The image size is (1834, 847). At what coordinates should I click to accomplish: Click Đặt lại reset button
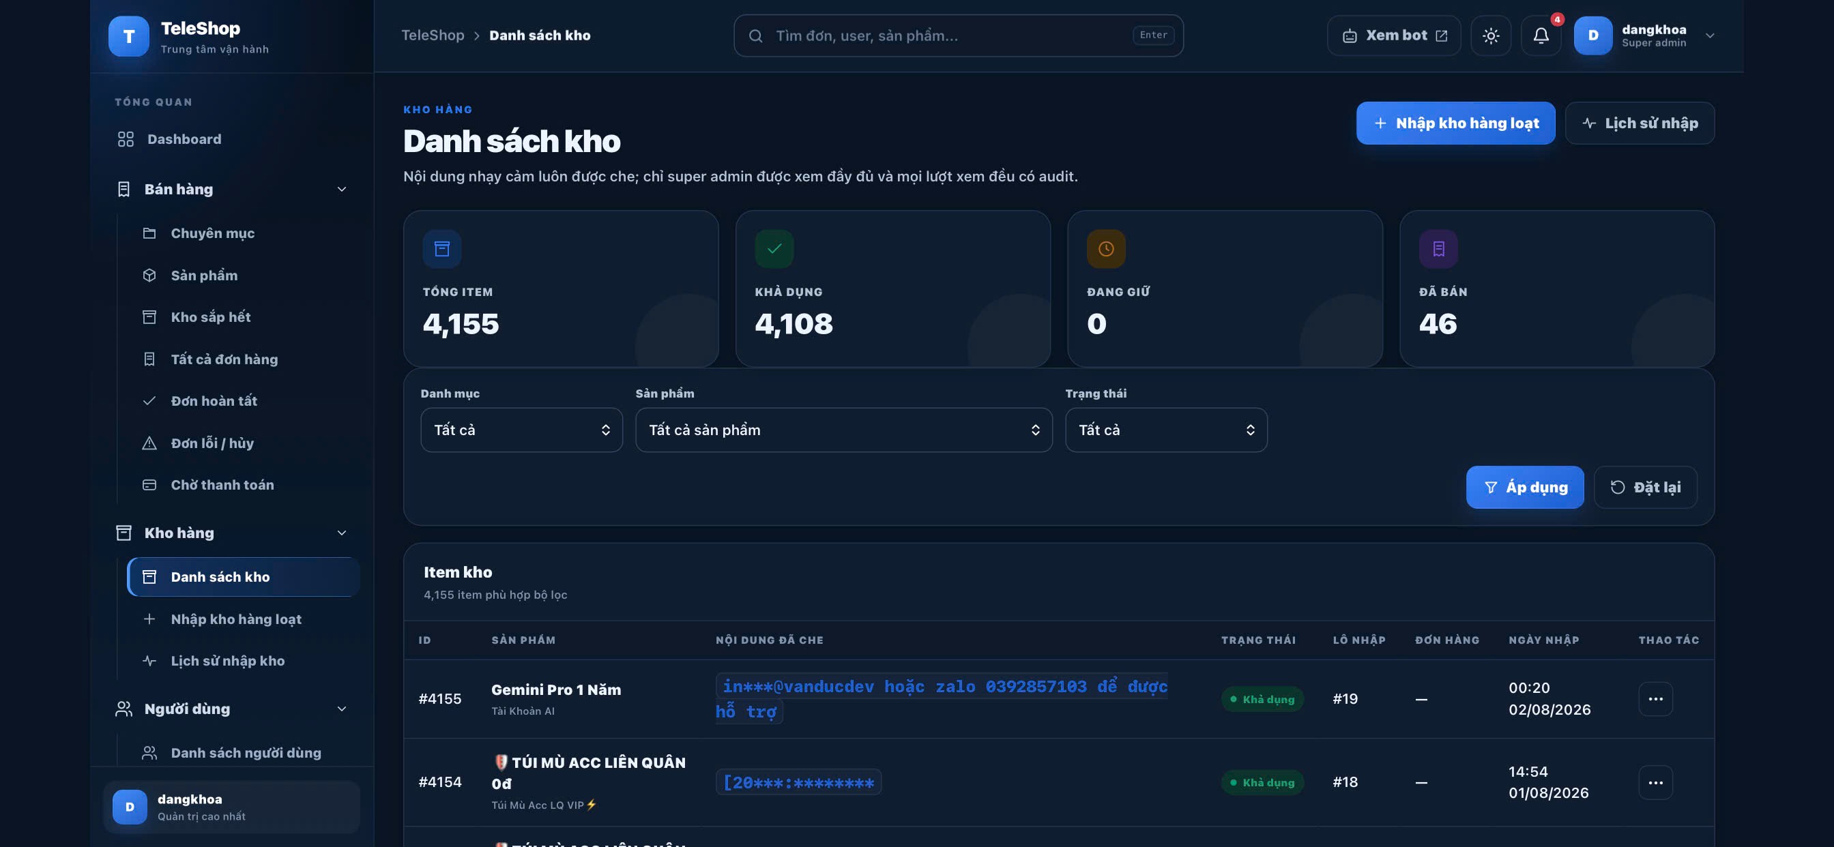(1645, 488)
